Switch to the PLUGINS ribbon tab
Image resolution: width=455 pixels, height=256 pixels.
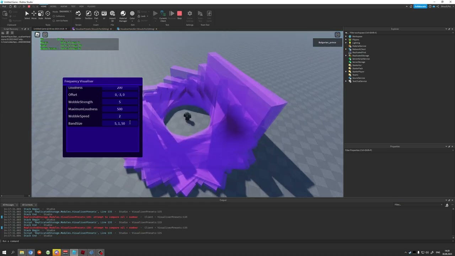pos(91,6)
